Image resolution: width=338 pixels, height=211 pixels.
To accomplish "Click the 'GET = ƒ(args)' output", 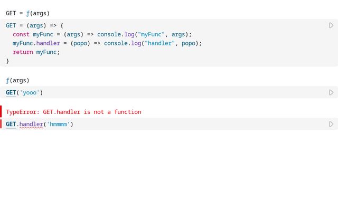I will point(27,13).
